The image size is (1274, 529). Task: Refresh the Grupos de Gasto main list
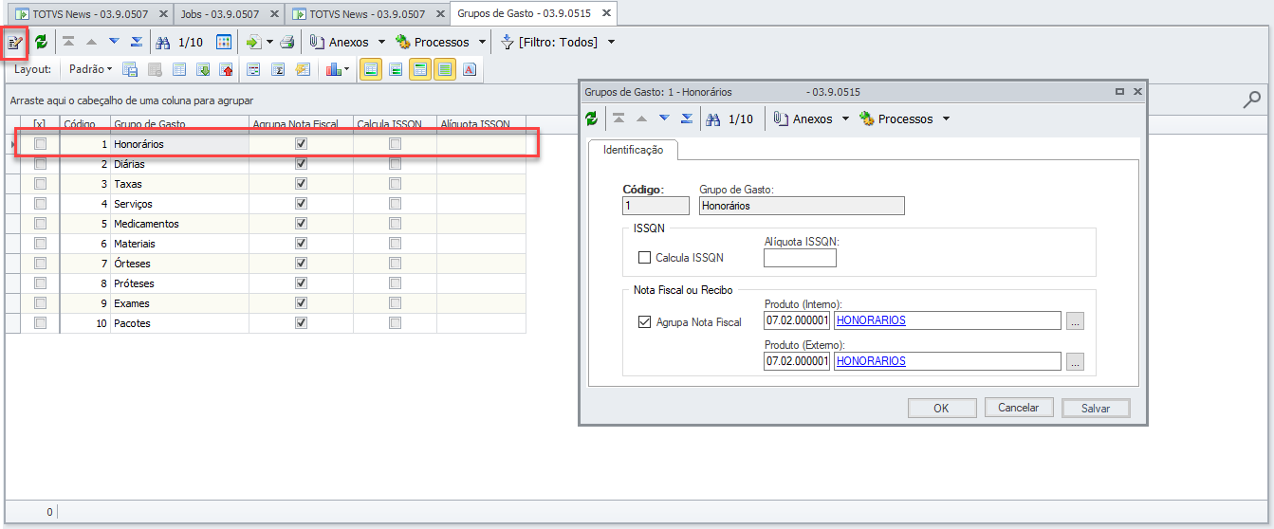click(x=41, y=43)
